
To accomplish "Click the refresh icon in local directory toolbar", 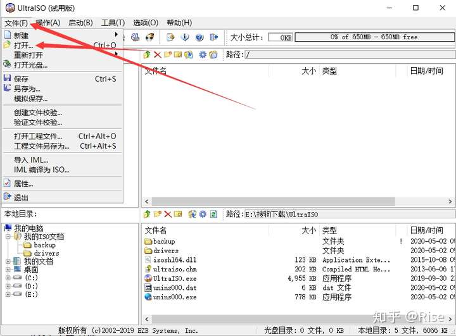I will tap(213, 215).
